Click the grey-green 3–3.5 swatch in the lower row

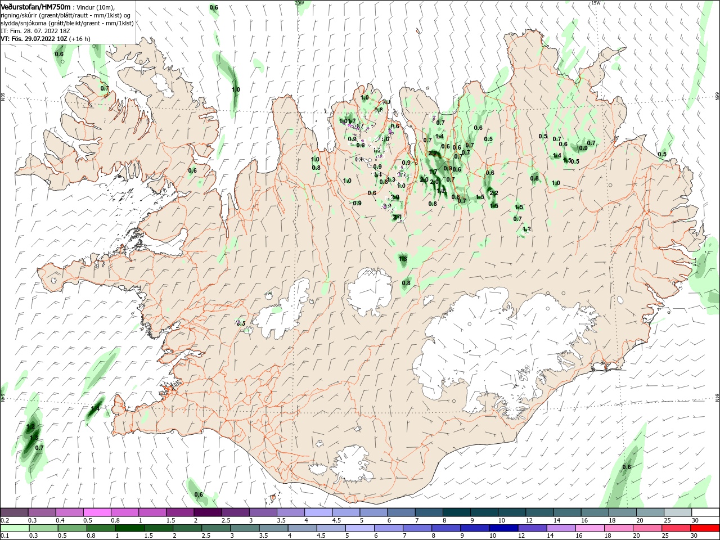pyautogui.click(x=246, y=528)
